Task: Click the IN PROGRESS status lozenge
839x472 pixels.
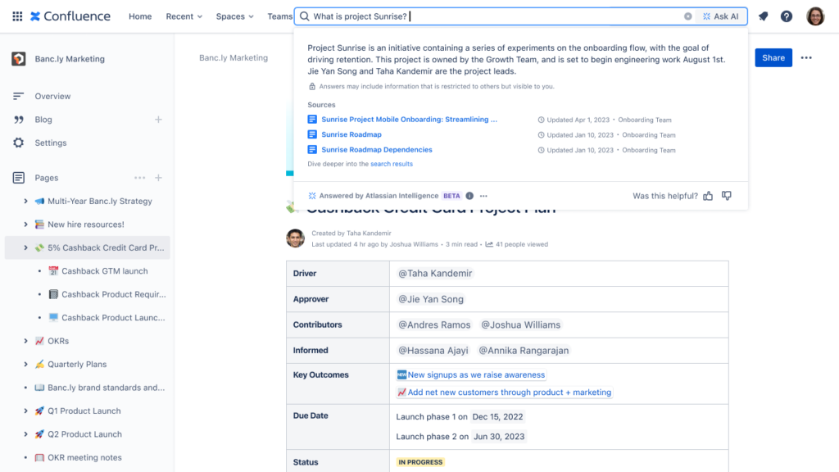Action: (x=420, y=461)
